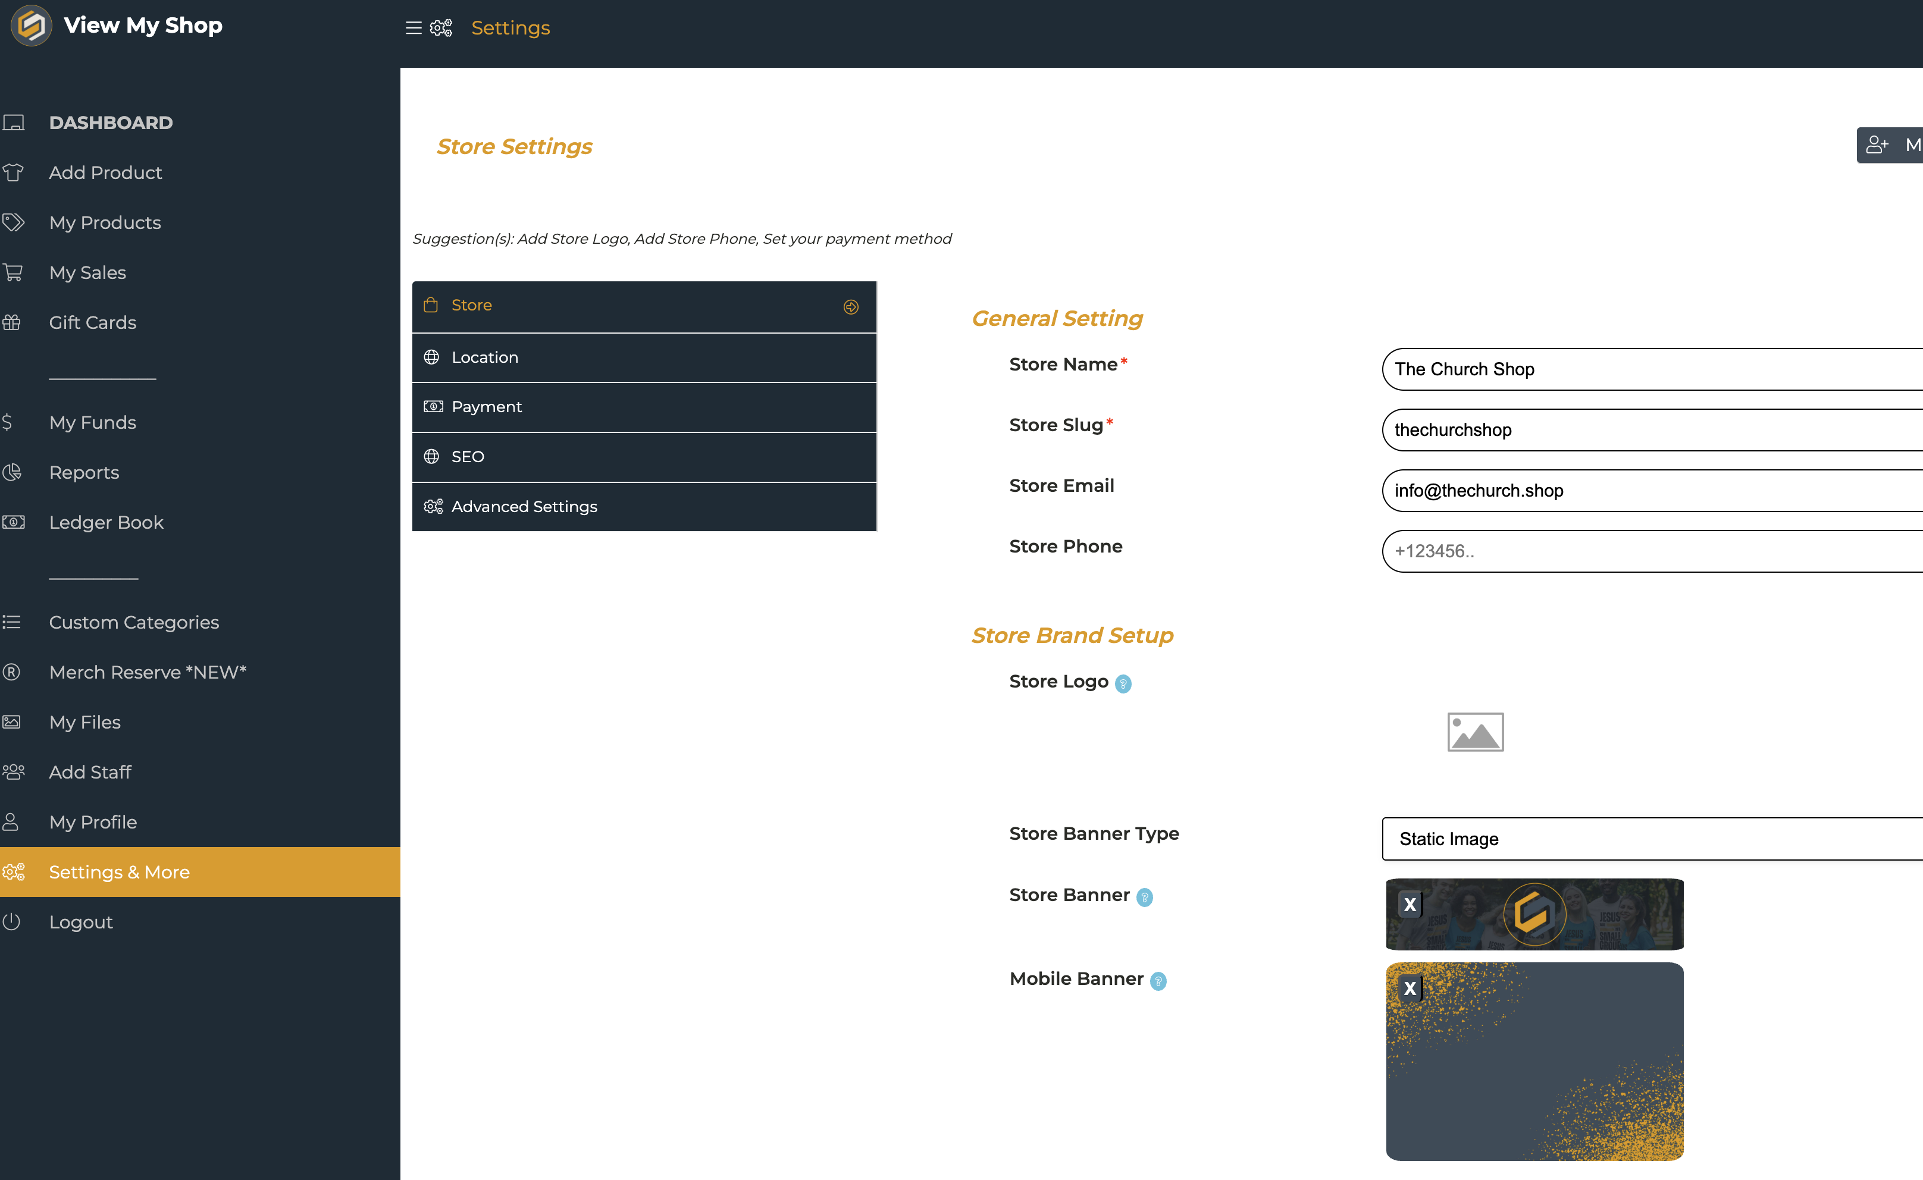The image size is (1923, 1180).
Task: Click the Store Email input field
Action: click(1652, 491)
